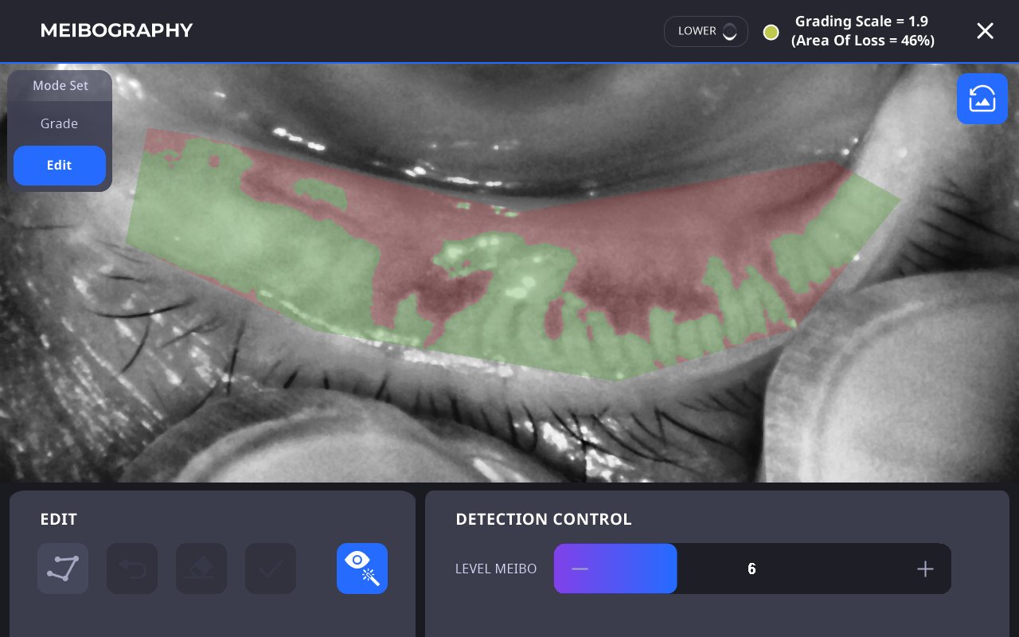Image resolution: width=1019 pixels, height=637 pixels.
Task: Run auto-detect with the eye wand icon
Action: click(362, 569)
